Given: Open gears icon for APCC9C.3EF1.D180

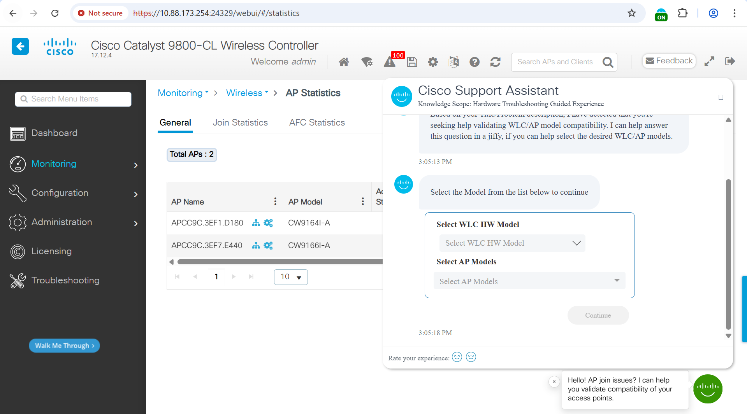Looking at the screenshot, I should click(268, 223).
